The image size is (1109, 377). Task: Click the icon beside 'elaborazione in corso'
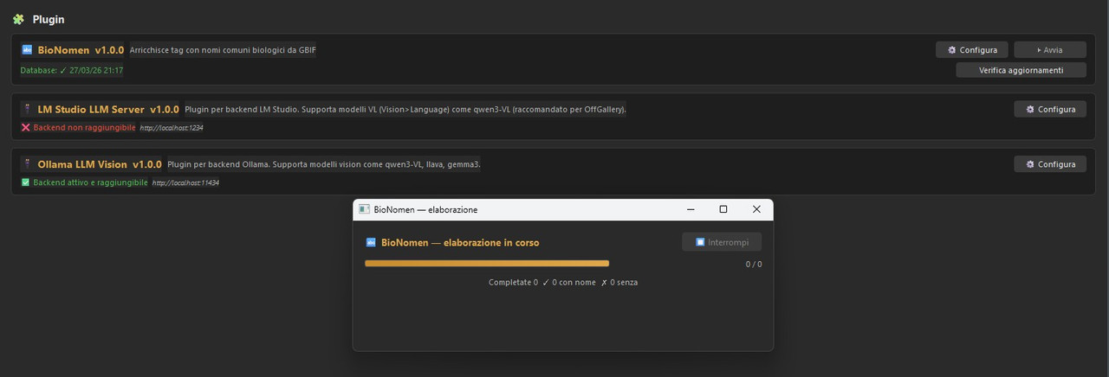click(x=371, y=243)
